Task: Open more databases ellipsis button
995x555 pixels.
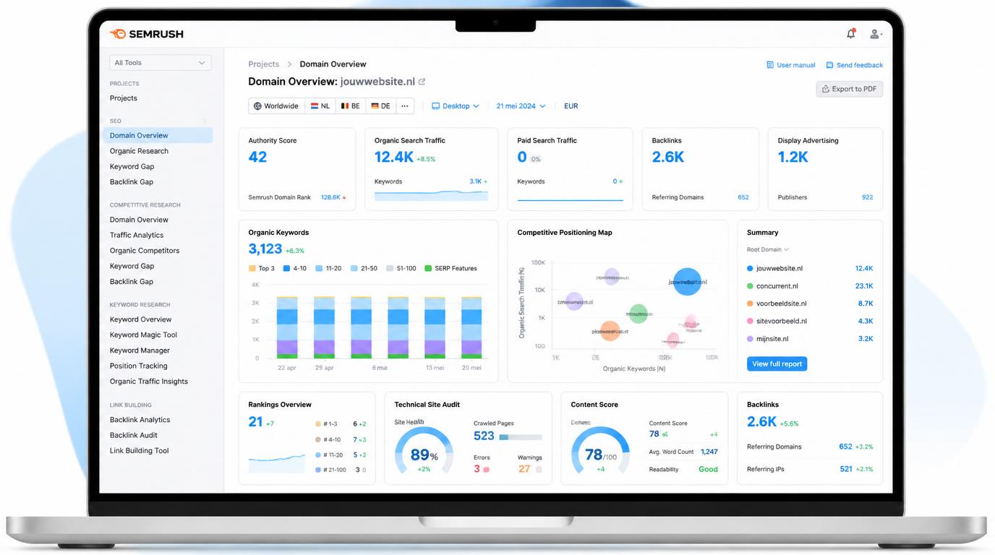Action: tap(405, 106)
